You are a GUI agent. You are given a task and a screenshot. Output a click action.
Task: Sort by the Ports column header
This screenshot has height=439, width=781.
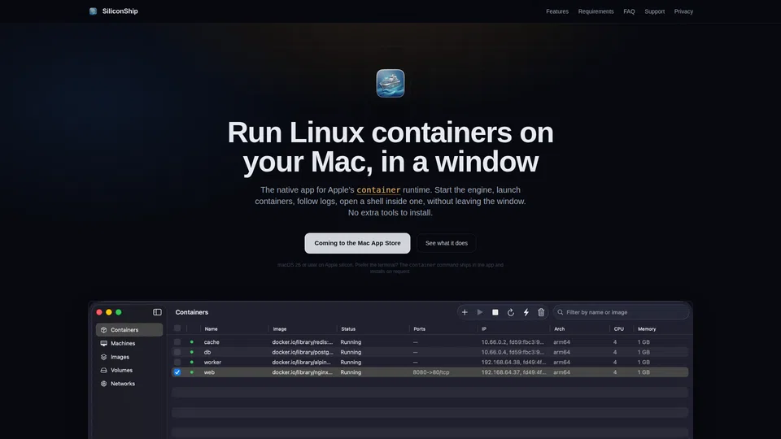(x=420, y=329)
